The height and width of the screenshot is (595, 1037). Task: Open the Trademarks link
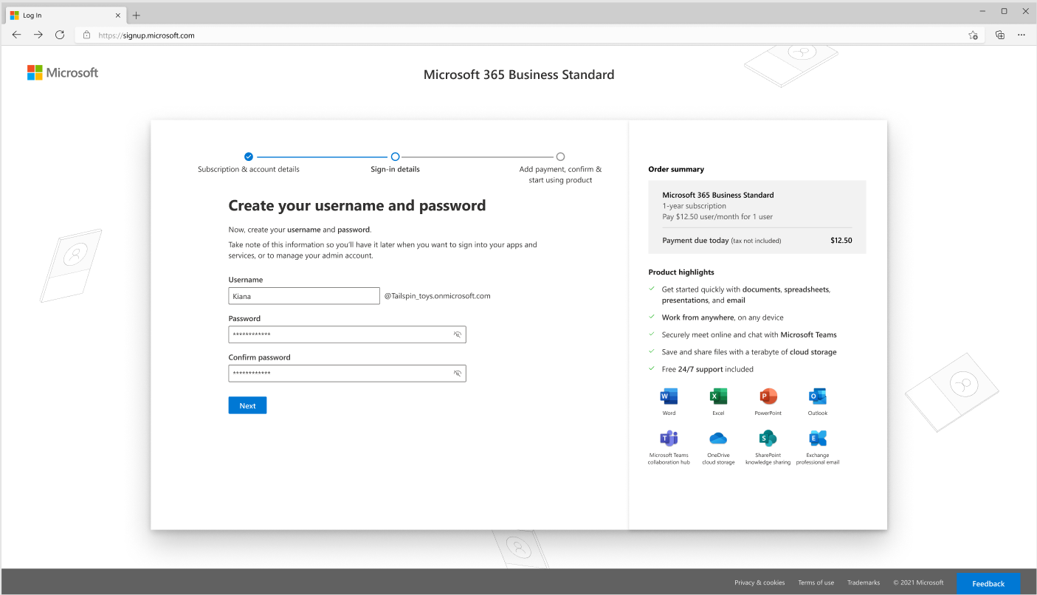(864, 582)
